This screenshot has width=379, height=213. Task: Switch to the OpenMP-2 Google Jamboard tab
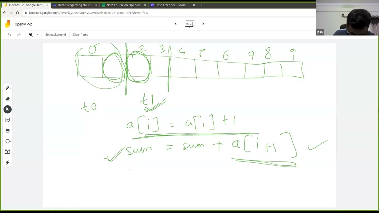(x=26, y=5)
